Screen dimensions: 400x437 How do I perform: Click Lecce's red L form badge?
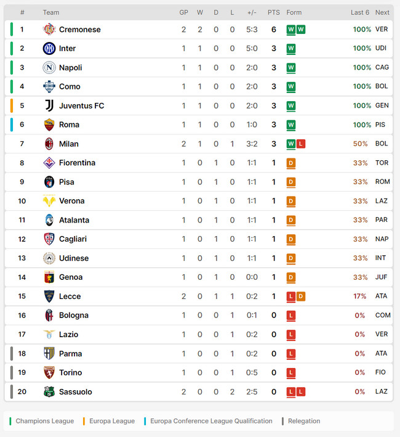pos(291,296)
